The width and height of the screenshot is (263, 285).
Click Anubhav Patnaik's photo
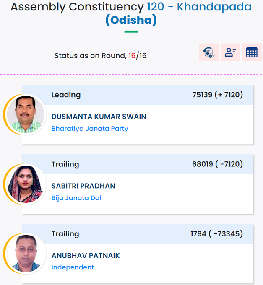26,254
